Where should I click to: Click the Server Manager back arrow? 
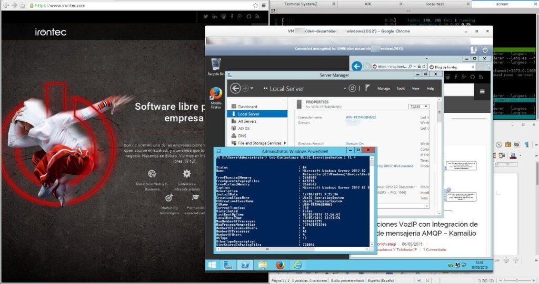pyautogui.click(x=236, y=88)
